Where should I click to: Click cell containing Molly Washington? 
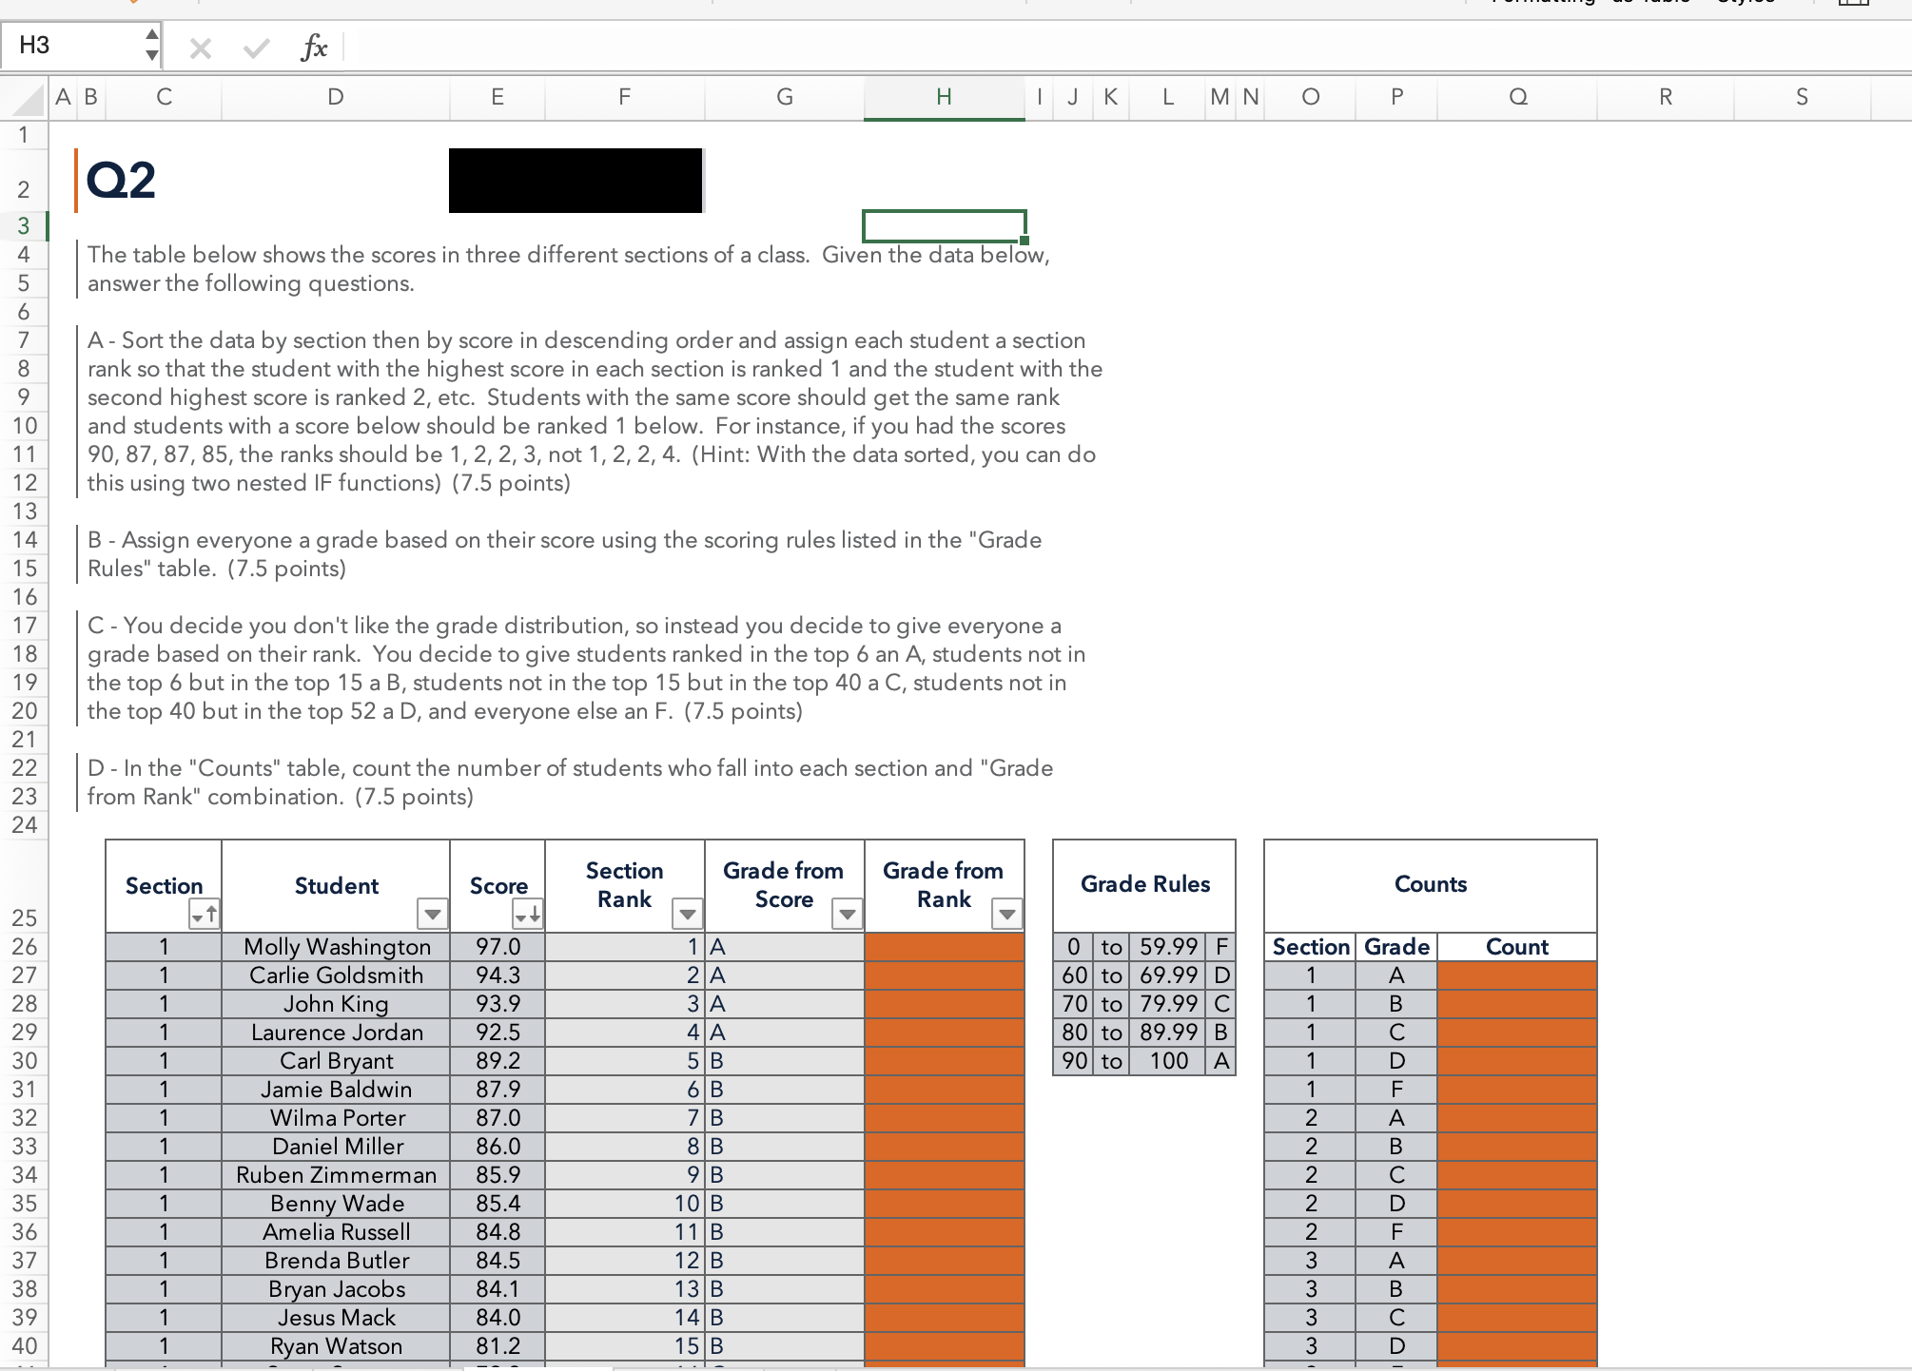coord(337,947)
